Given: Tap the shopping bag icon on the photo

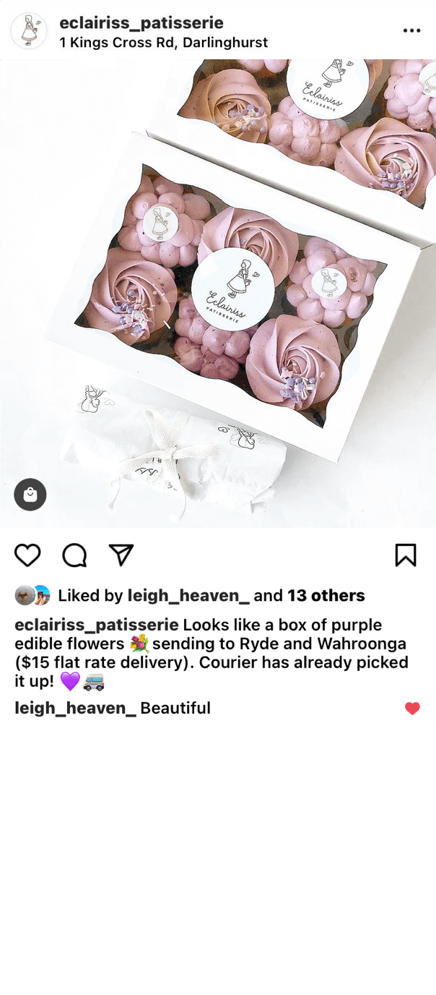Looking at the screenshot, I should [30, 495].
